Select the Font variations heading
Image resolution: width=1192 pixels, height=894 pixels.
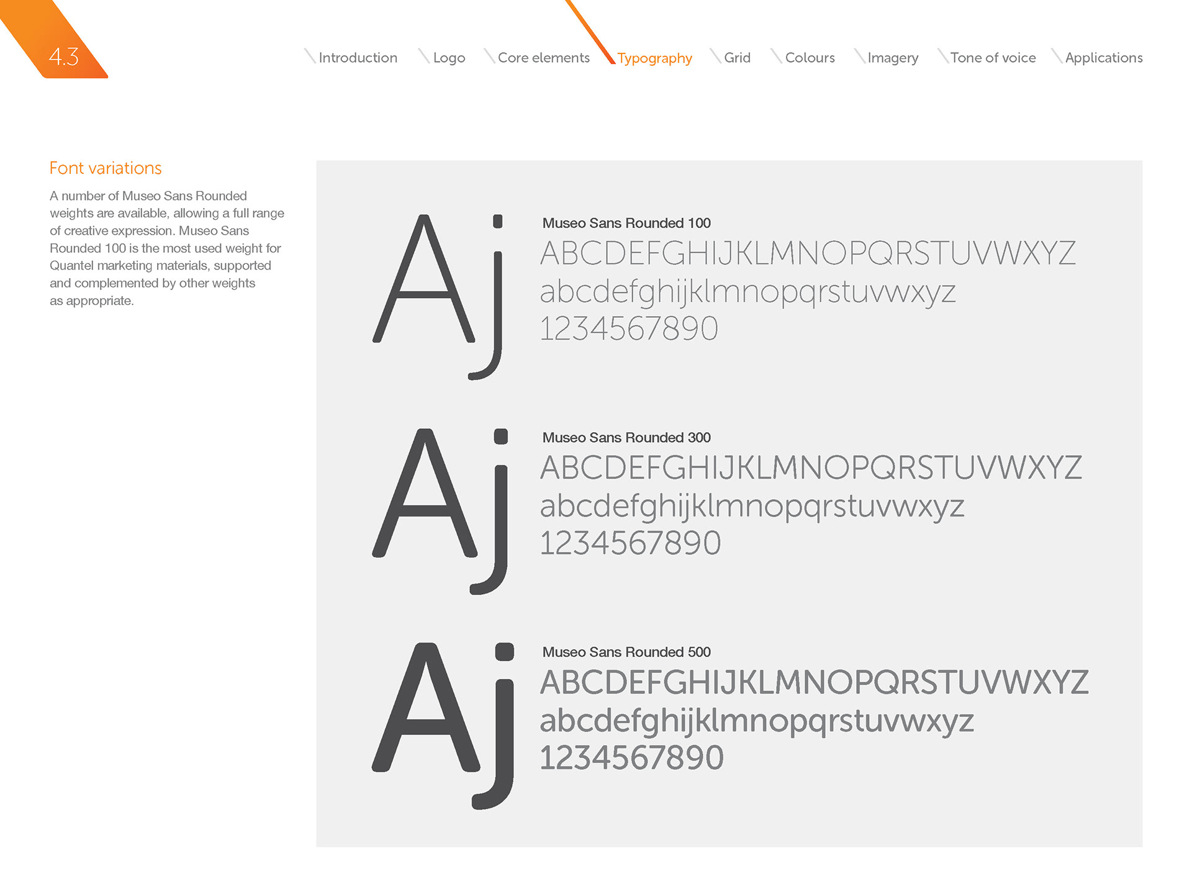click(x=106, y=168)
